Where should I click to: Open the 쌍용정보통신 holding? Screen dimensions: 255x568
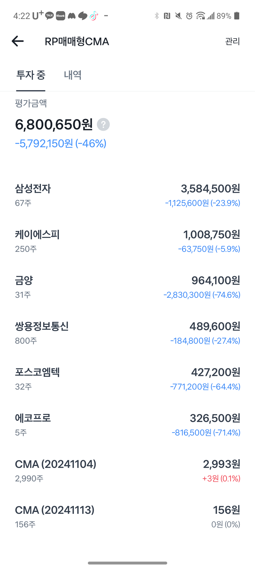click(x=127, y=333)
